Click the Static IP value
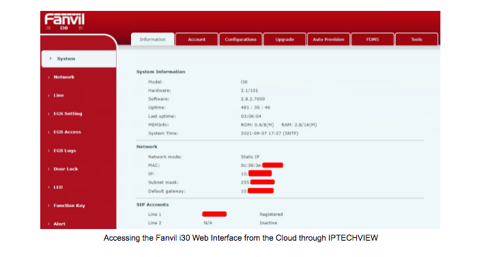 (x=250, y=157)
